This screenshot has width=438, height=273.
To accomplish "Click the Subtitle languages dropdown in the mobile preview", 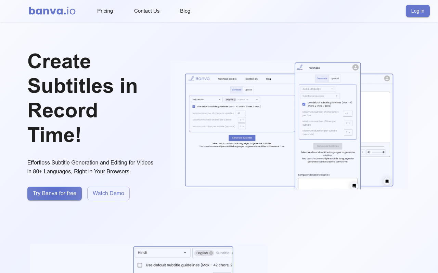I will (x=320, y=96).
